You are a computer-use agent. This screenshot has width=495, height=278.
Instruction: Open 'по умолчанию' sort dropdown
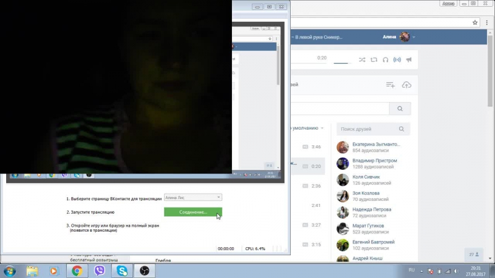coord(307,128)
